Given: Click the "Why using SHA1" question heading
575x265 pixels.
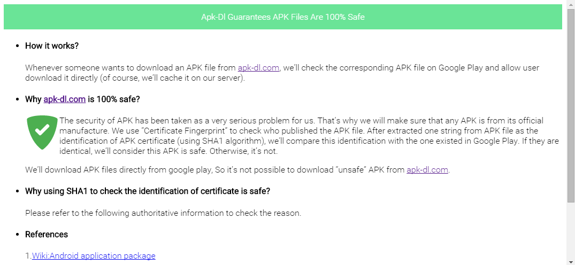Looking at the screenshot, I should [x=148, y=191].
